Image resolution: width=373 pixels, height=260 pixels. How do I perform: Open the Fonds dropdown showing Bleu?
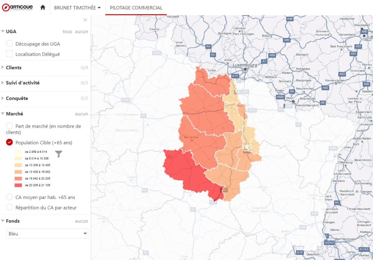[47, 234]
